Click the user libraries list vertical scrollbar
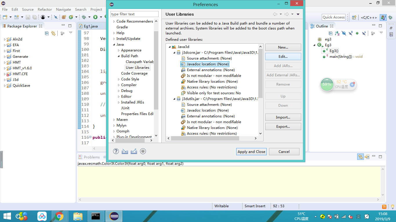The width and height of the screenshot is (396, 222). point(260,73)
